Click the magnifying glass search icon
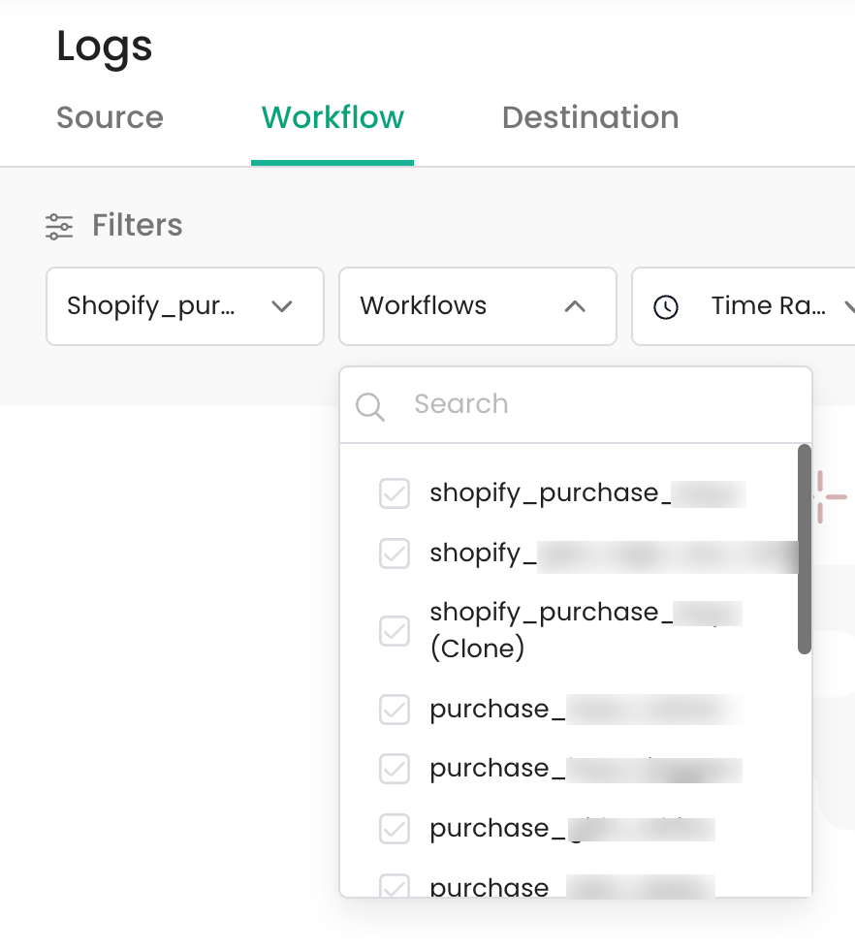This screenshot has height=950, width=855. (370, 406)
